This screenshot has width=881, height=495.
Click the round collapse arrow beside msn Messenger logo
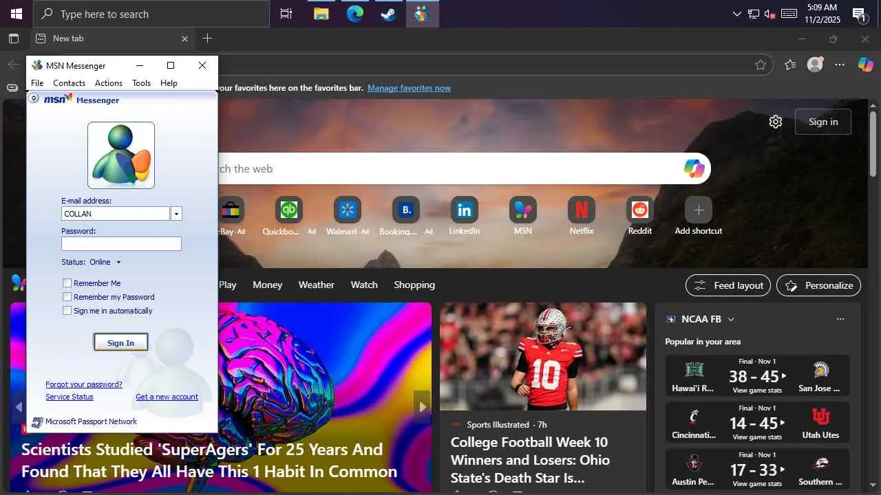pos(34,98)
